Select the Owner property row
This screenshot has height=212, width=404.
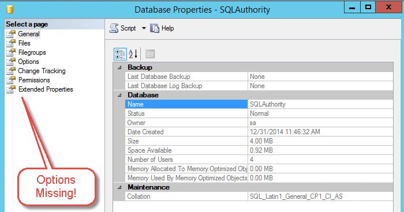coord(259,123)
